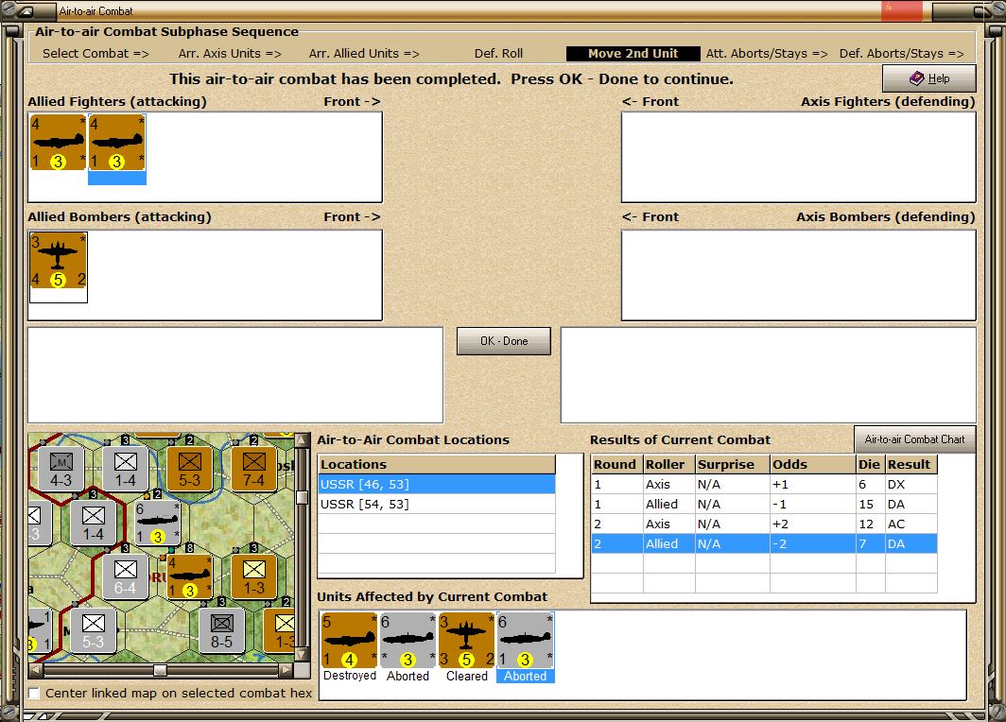Click the Roller column header
The height and width of the screenshot is (722, 1006).
coord(668,464)
